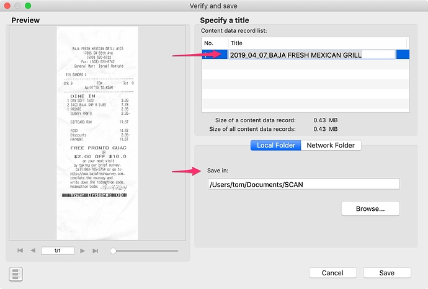Screen dimensions: 428x289
Task: Close the Verify and save window
Action: point(7,6)
